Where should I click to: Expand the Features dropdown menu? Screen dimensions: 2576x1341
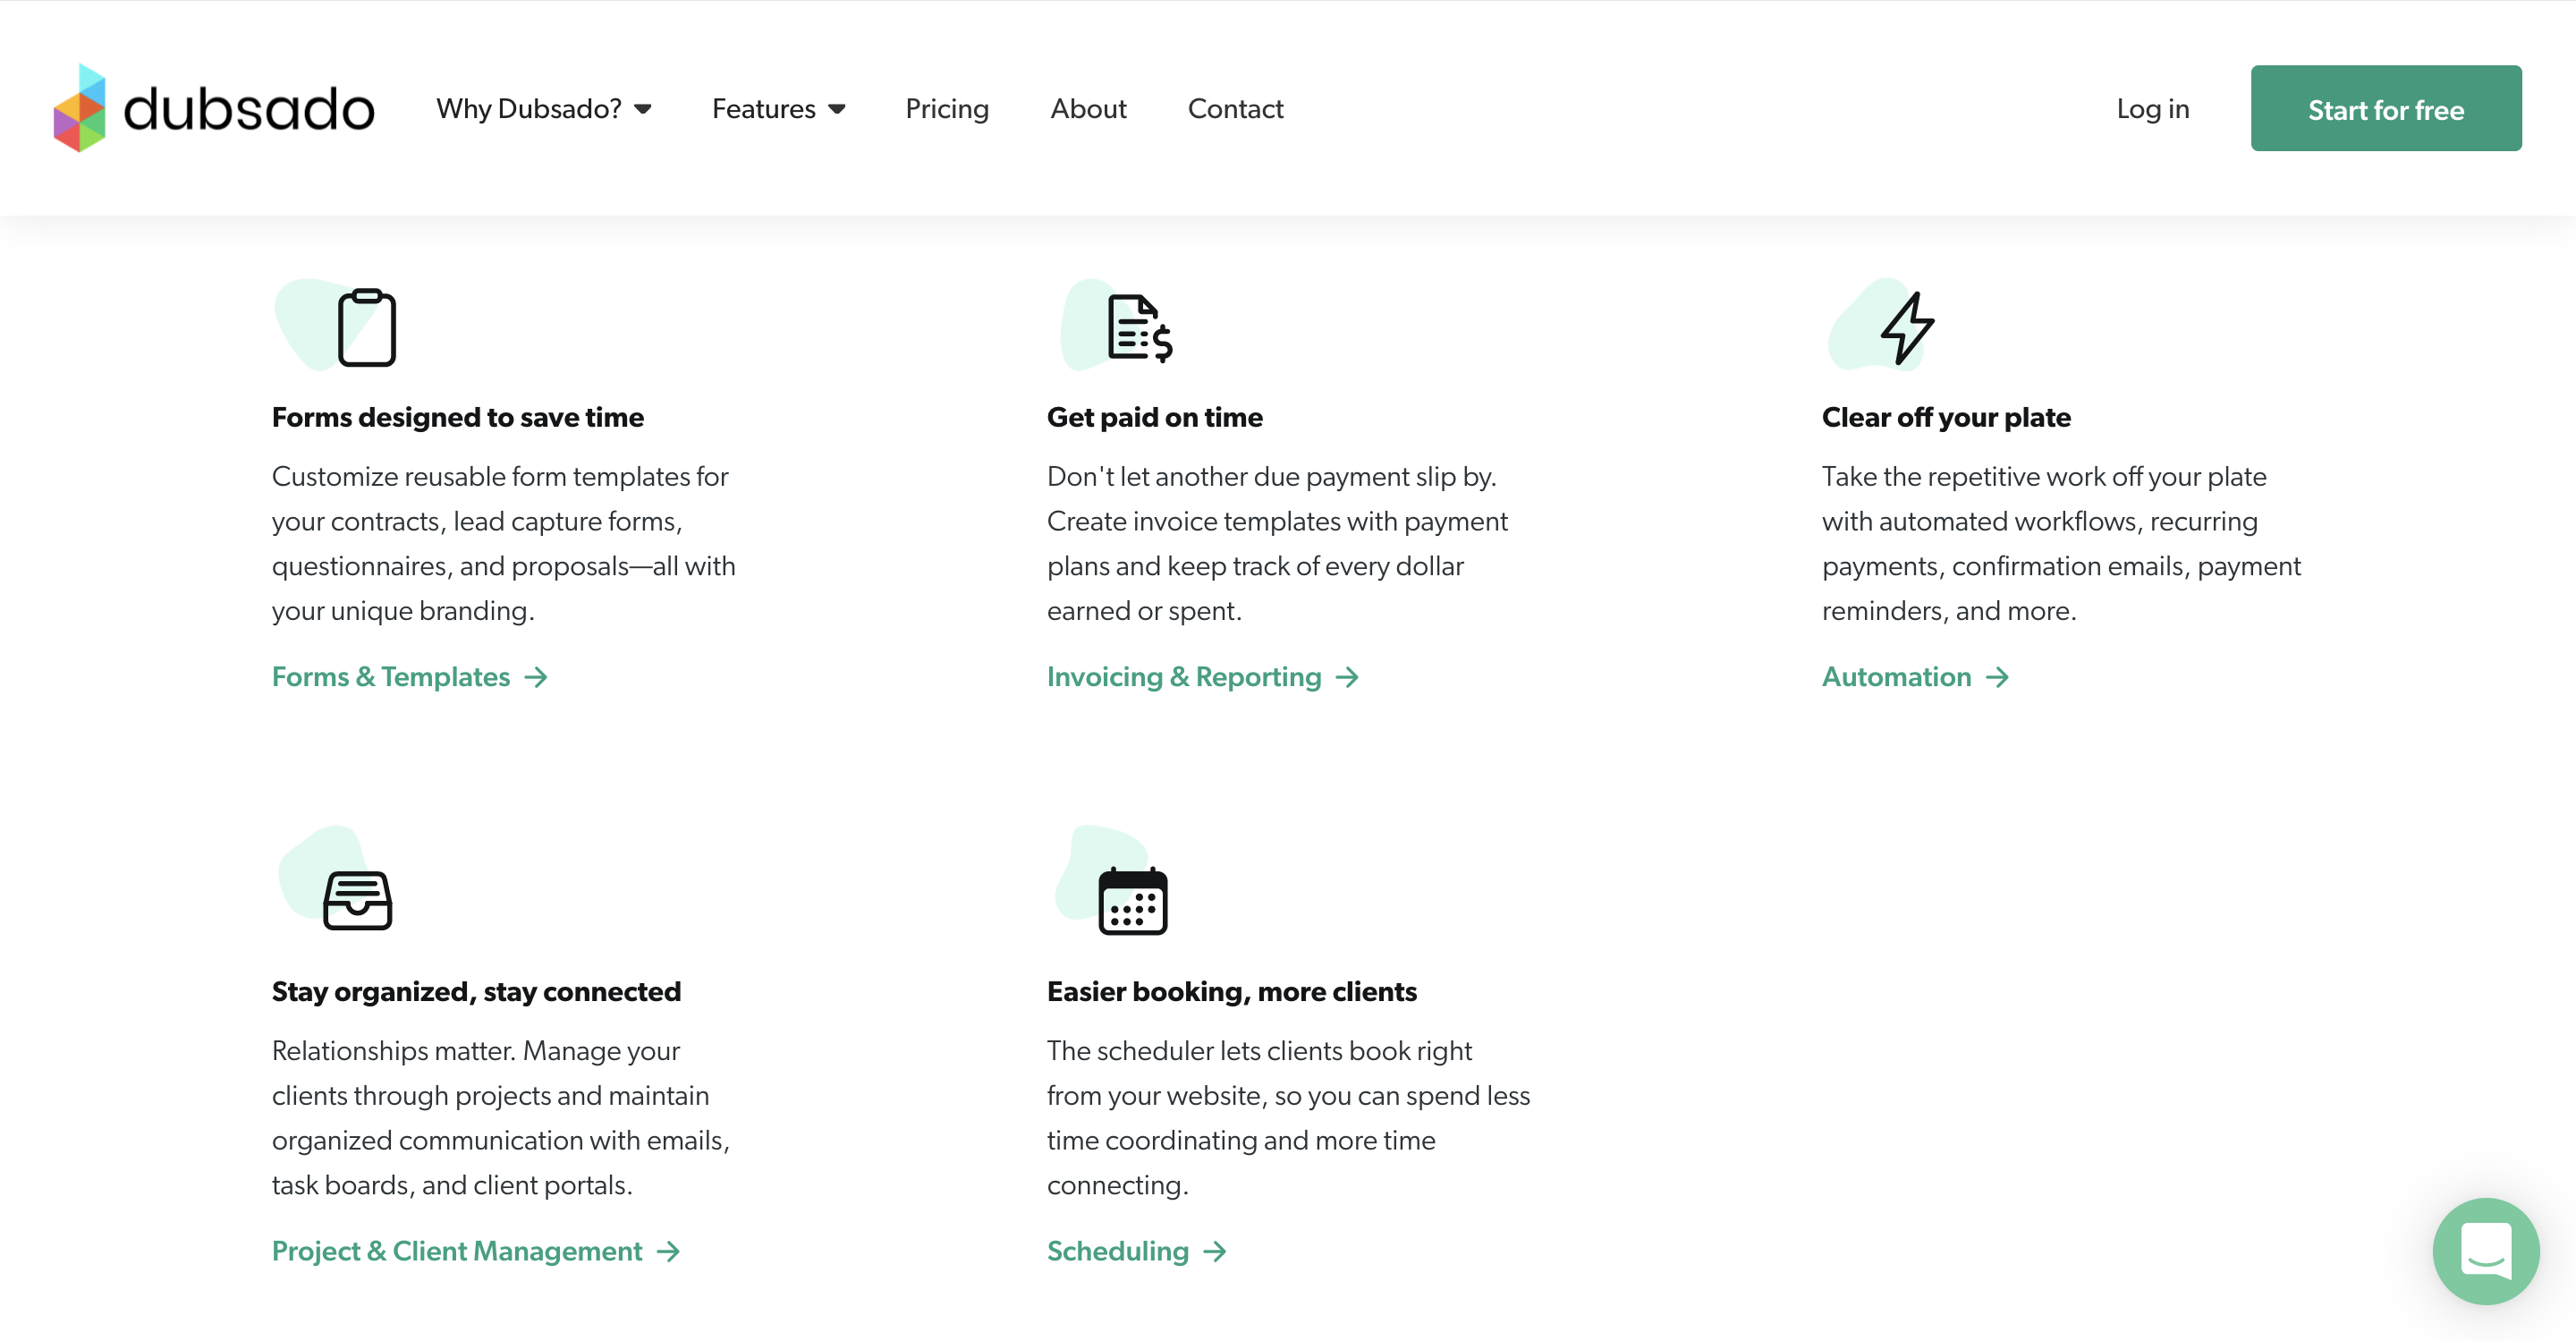pyautogui.click(x=778, y=108)
